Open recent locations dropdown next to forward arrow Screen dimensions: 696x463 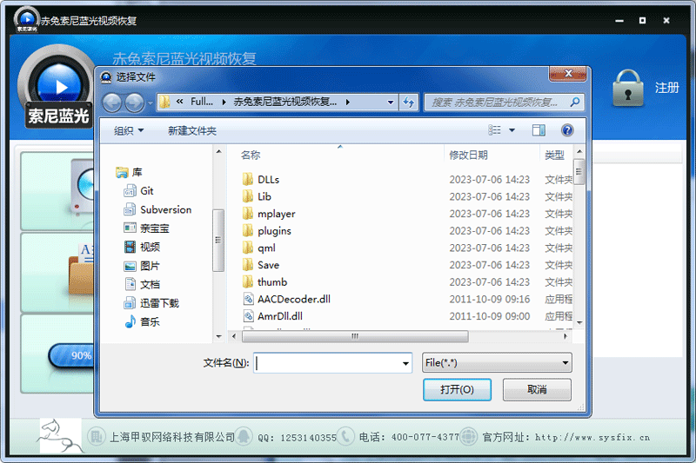pyautogui.click(x=150, y=103)
